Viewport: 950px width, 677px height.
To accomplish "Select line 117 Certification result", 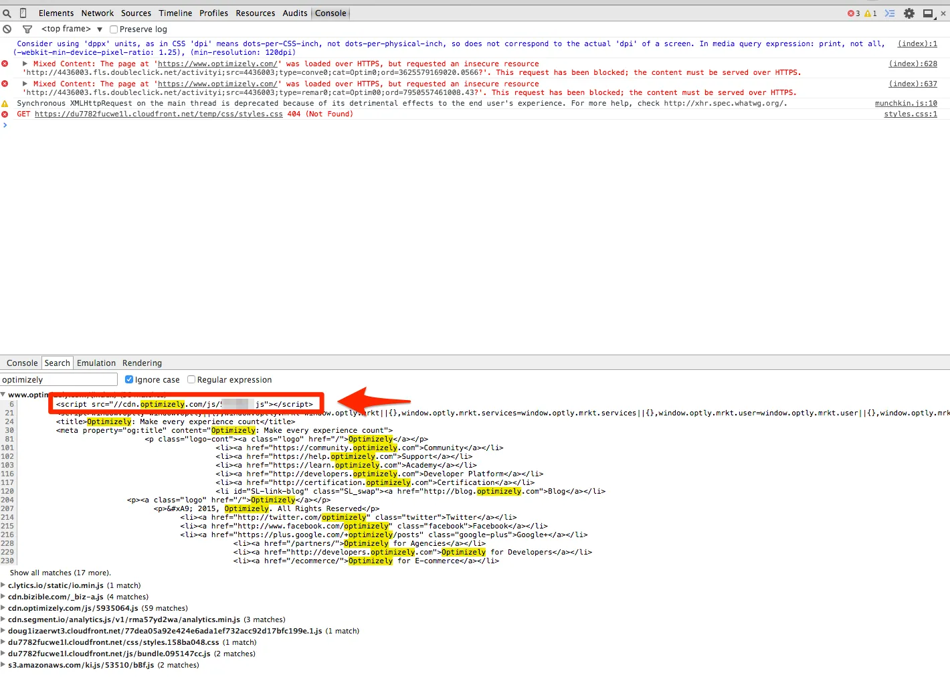I will 375,482.
